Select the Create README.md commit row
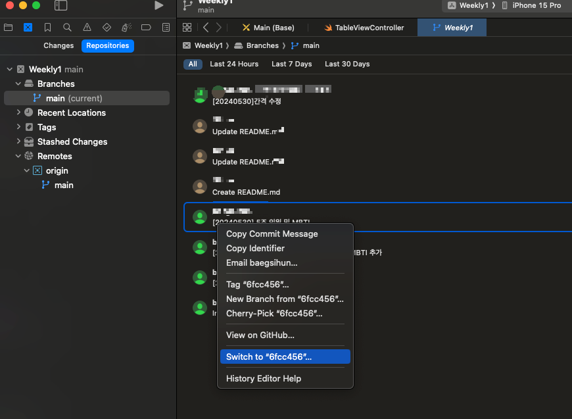This screenshot has height=419, width=572. click(x=377, y=186)
